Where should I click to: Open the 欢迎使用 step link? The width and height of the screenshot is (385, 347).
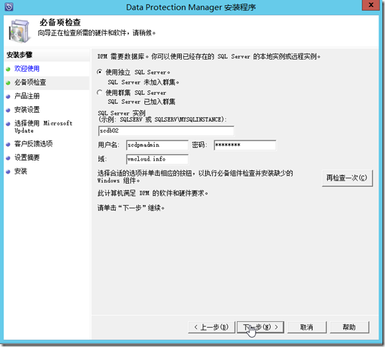click(27, 68)
